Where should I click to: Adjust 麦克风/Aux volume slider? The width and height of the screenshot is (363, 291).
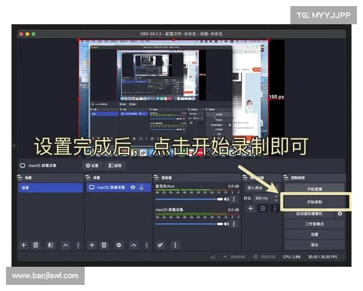click(x=189, y=199)
